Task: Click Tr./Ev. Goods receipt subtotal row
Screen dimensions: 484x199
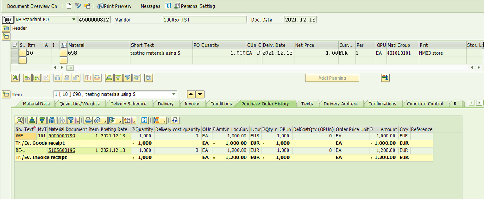Action: coord(224,143)
